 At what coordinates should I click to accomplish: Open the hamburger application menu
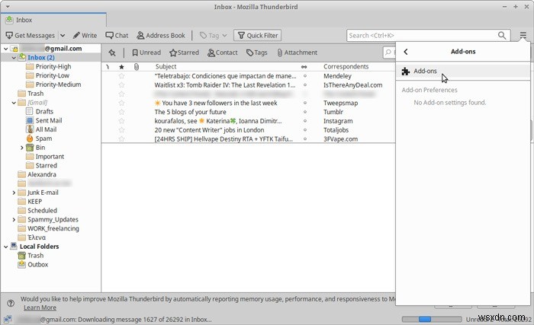[x=523, y=35]
